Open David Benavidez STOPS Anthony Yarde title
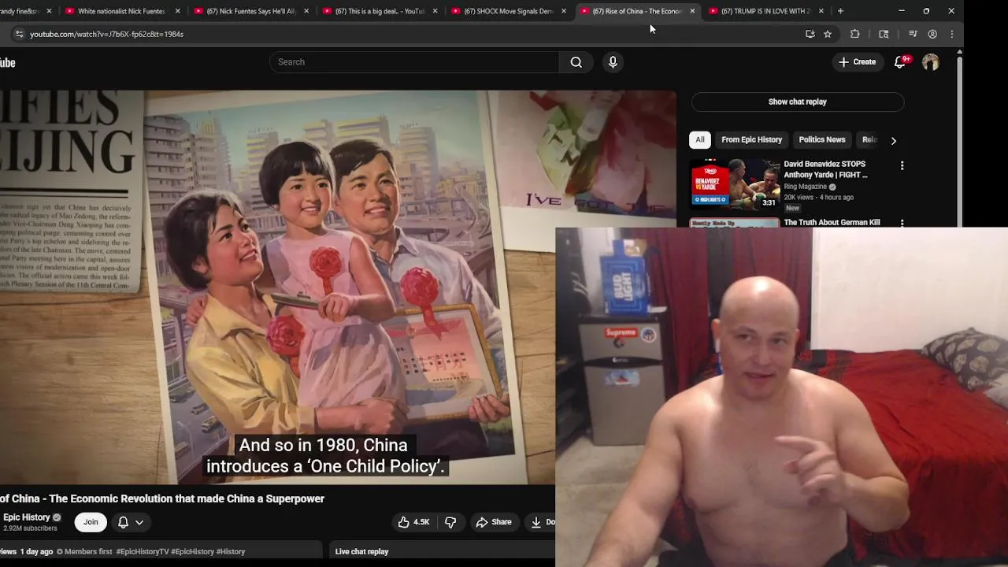Viewport: 1008px width, 567px height. point(825,169)
